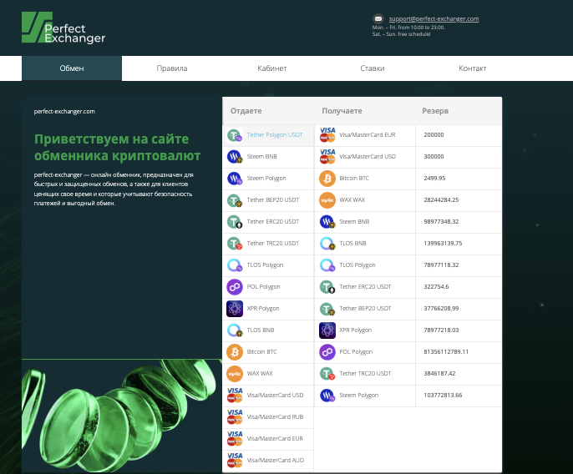The height and width of the screenshot is (474, 573).
Task: Click the Резерв column header
Action: click(x=435, y=111)
